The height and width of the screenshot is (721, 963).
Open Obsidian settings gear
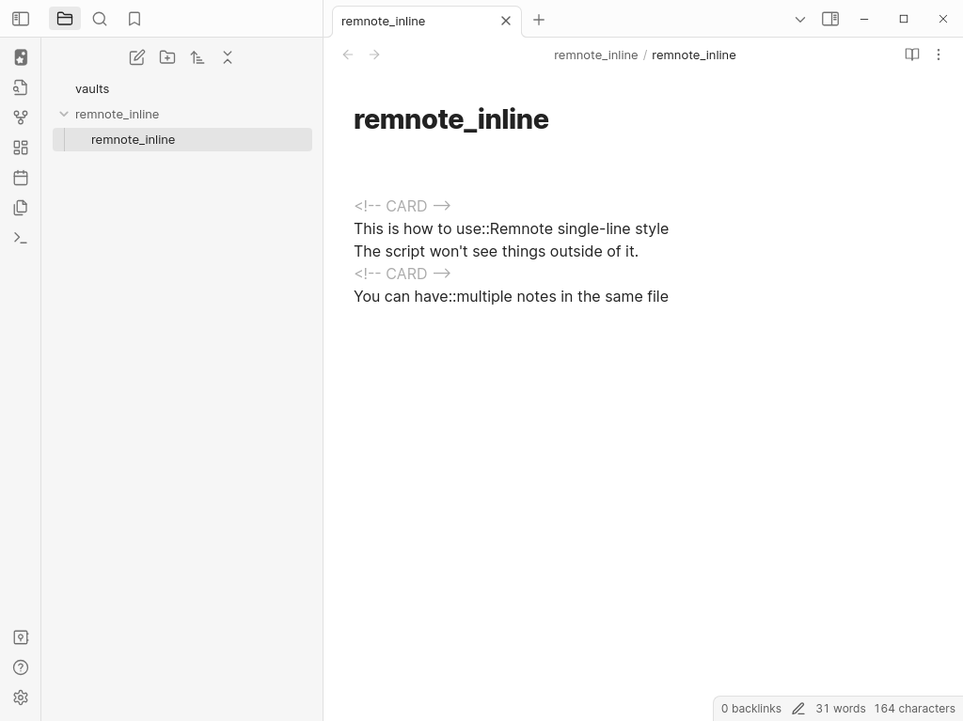coord(21,697)
